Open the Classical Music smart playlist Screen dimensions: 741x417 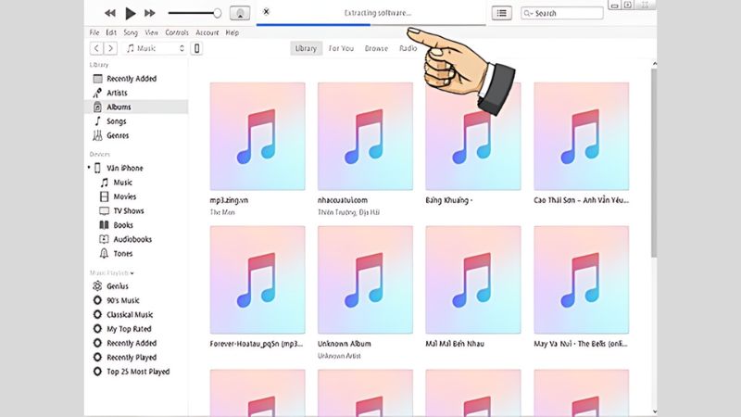point(130,314)
